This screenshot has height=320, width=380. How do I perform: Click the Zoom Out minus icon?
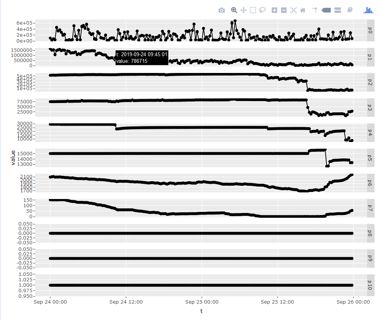click(283, 10)
